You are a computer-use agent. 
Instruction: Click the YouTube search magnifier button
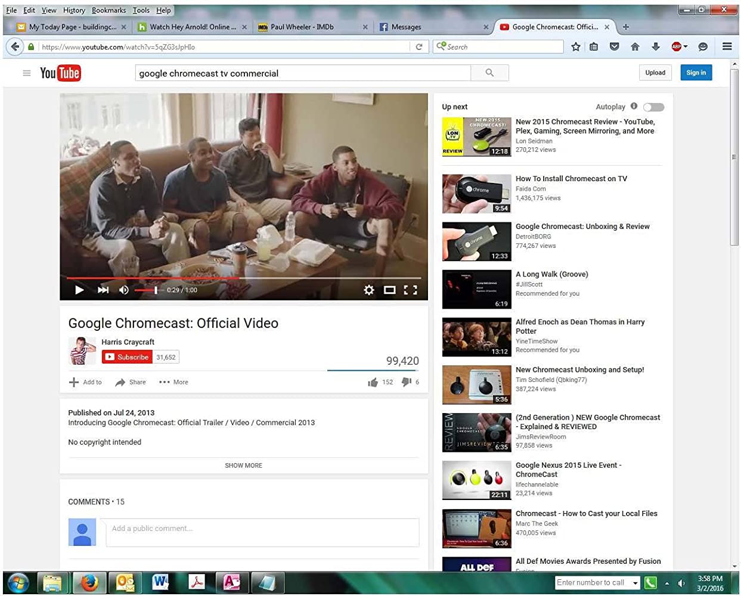point(489,73)
